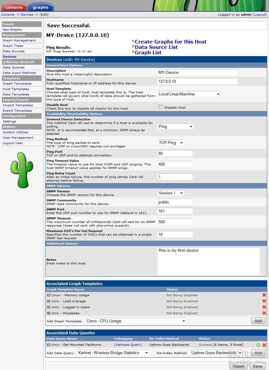Click Add button for data query

point(258,353)
